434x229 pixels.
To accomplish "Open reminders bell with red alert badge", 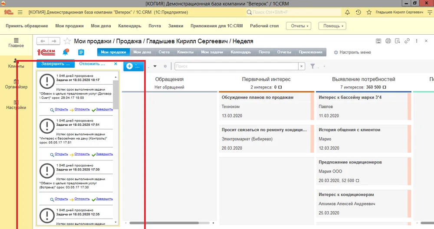I will 66,52.
